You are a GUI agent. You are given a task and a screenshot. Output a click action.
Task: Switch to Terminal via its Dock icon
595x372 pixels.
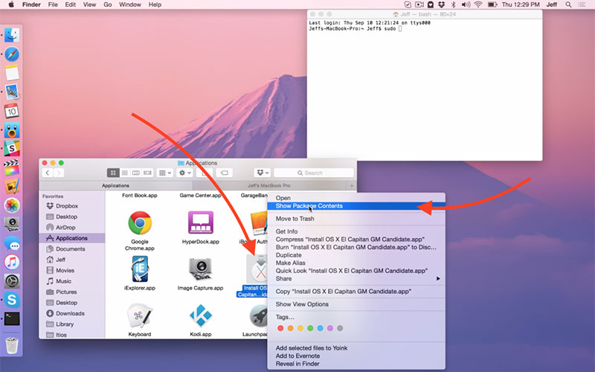tap(12, 319)
